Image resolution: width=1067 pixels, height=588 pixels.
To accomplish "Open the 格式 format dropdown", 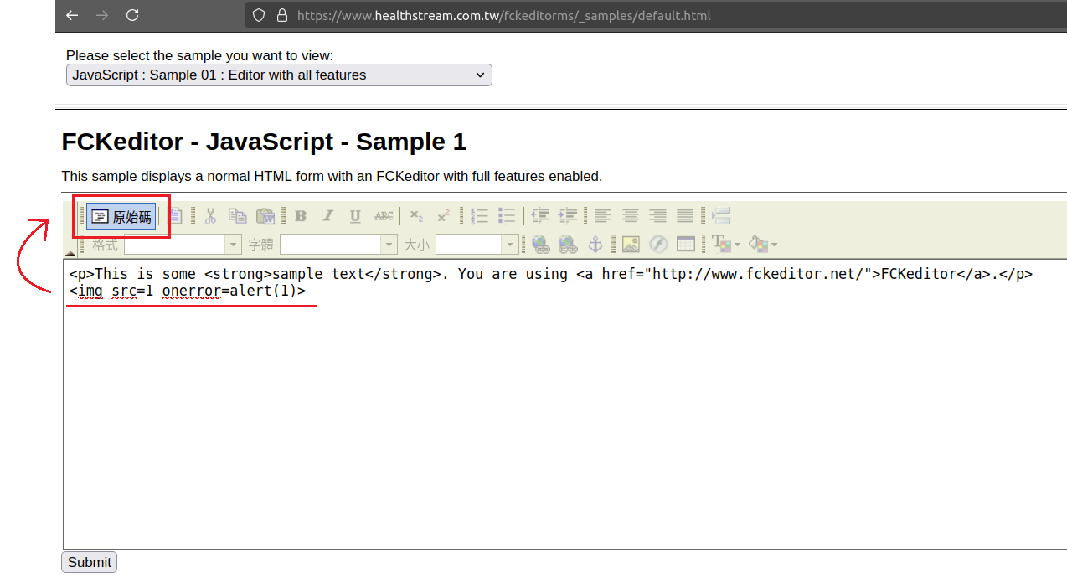I will [183, 244].
